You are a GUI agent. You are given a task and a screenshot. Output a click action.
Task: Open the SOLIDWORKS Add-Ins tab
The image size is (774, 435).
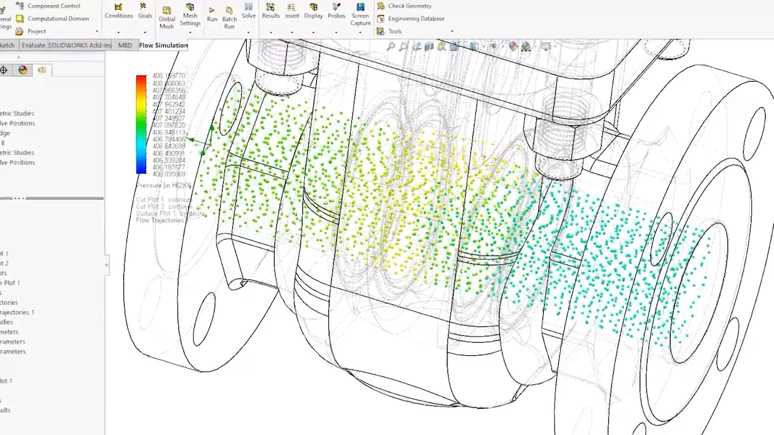(80, 45)
